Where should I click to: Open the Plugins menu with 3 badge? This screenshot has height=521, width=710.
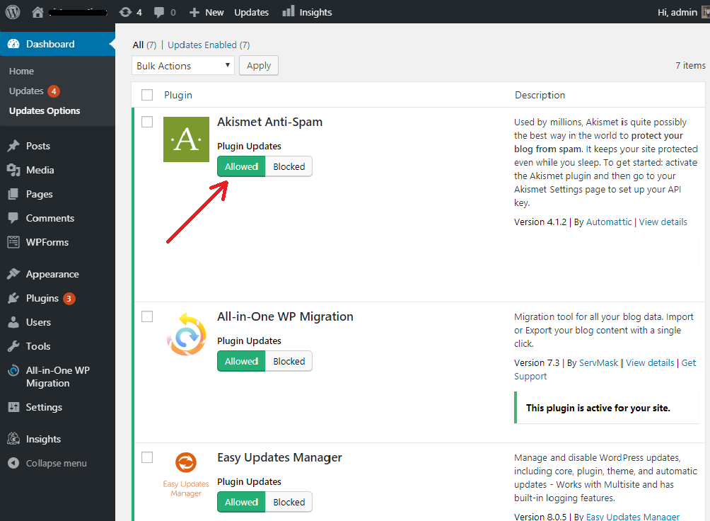50,298
